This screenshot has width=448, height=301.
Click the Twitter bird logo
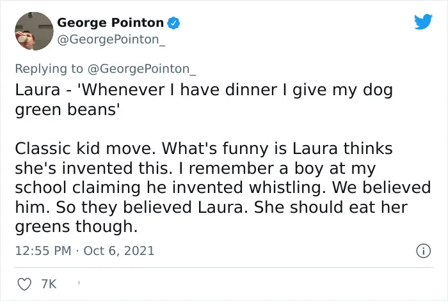423,22
